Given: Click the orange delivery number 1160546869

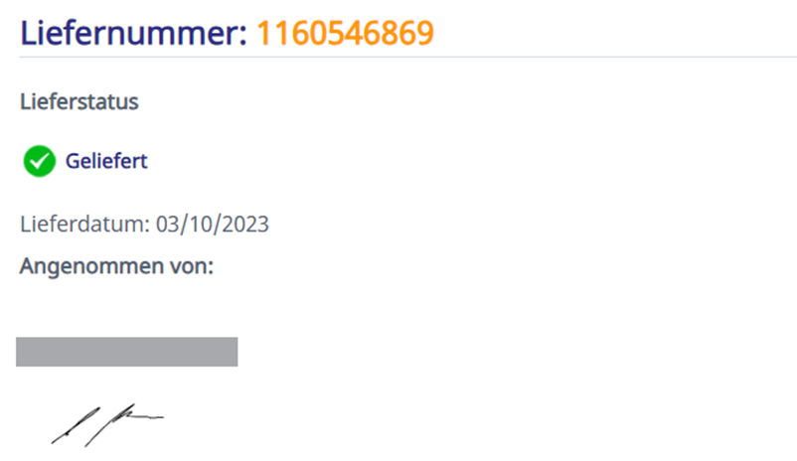Looking at the screenshot, I should [345, 34].
